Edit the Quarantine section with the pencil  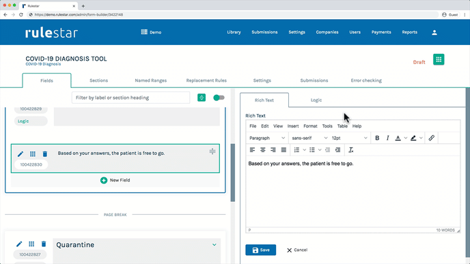[x=19, y=244]
